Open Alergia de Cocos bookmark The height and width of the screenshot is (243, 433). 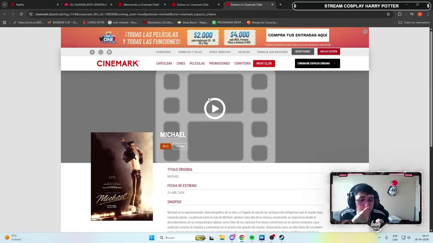pos(263,23)
